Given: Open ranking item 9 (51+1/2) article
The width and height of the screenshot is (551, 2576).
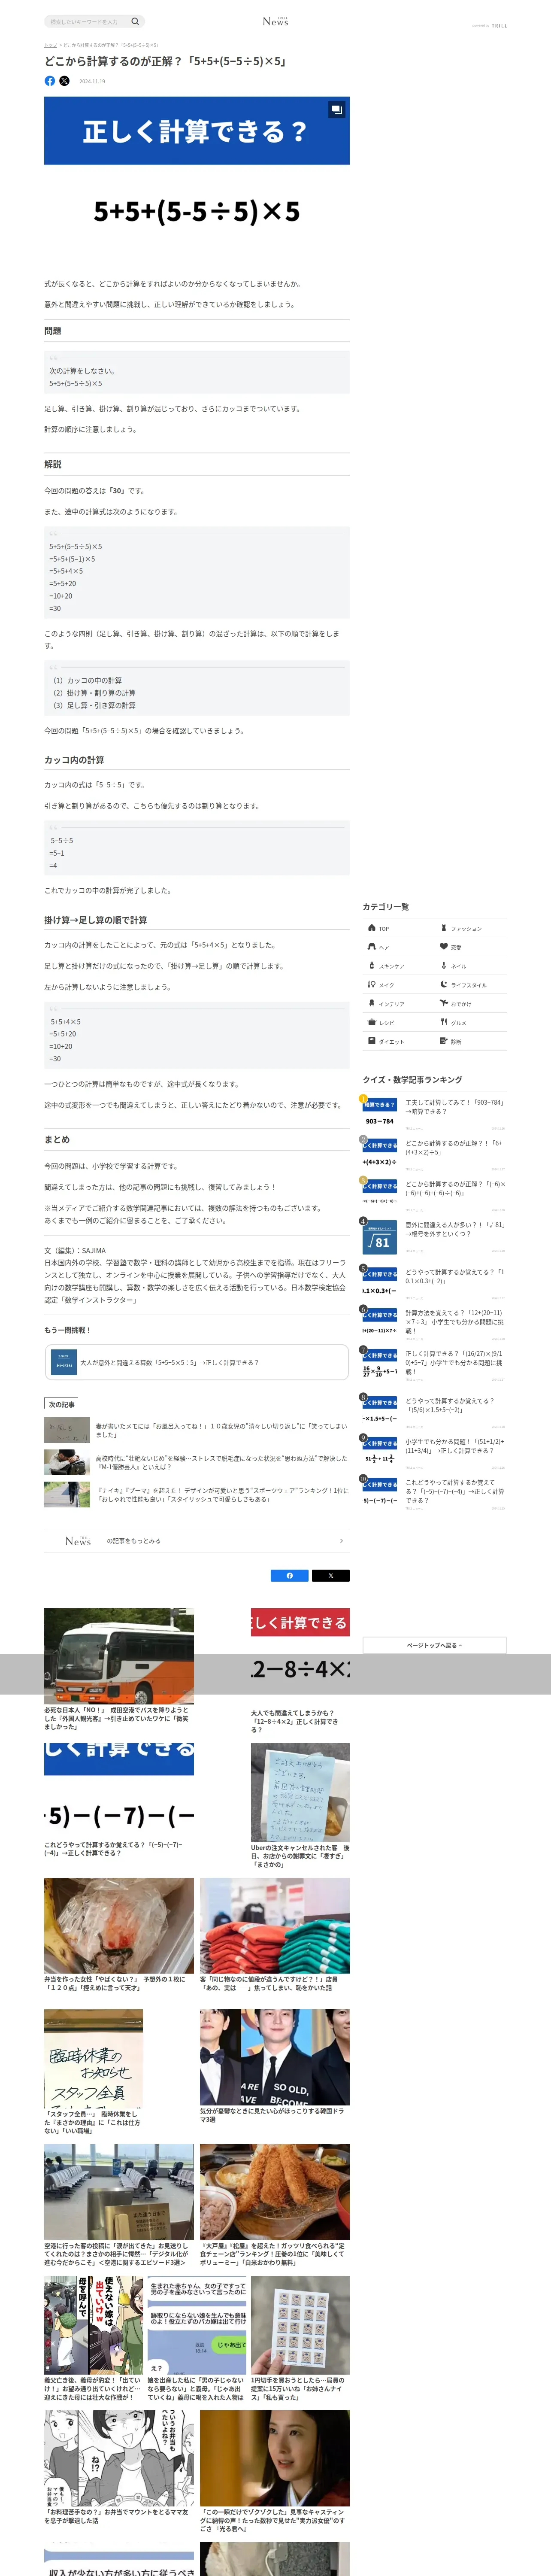Looking at the screenshot, I should 434,1452.
